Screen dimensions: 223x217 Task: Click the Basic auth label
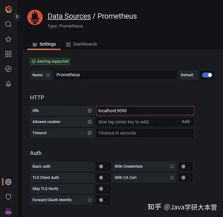pyautogui.click(x=42, y=166)
